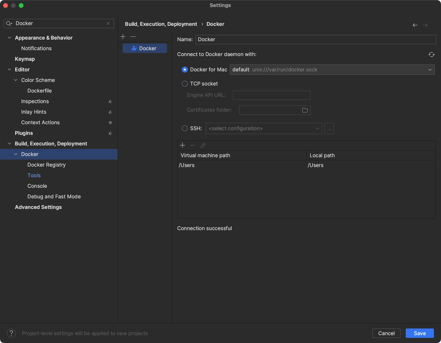Open Inlay Hints settings
Image resolution: width=441 pixels, height=343 pixels.
click(34, 112)
